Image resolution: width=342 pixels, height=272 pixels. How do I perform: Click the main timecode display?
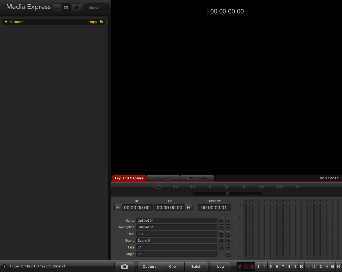[x=227, y=12]
